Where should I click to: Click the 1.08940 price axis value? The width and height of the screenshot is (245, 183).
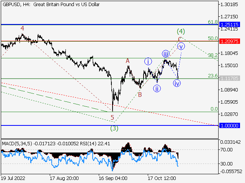pos(229,90)
